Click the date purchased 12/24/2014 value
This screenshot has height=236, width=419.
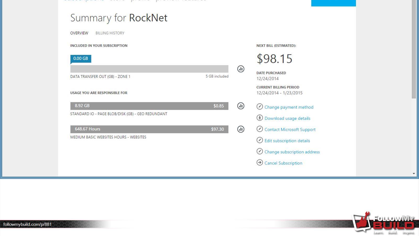[x=267, y=79]
